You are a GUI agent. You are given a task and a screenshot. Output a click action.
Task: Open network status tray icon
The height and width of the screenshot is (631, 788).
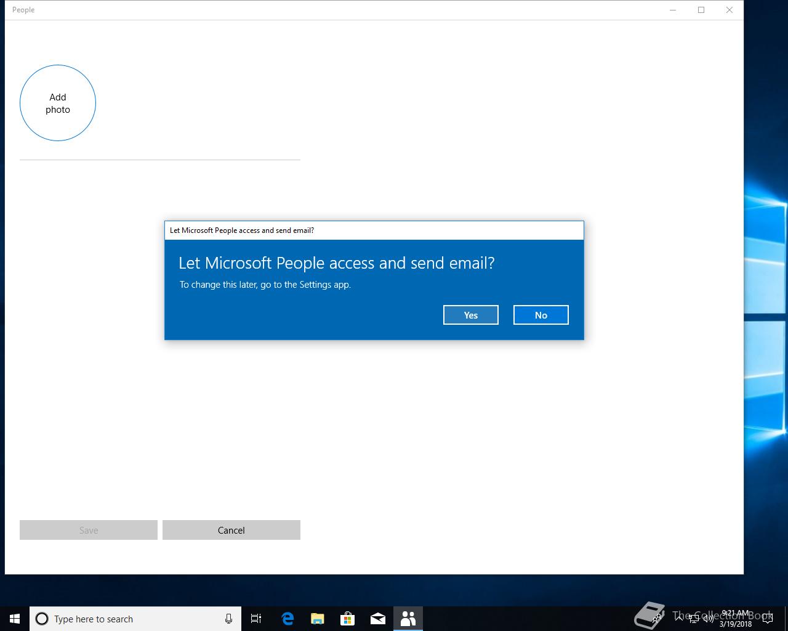point(694,619)
